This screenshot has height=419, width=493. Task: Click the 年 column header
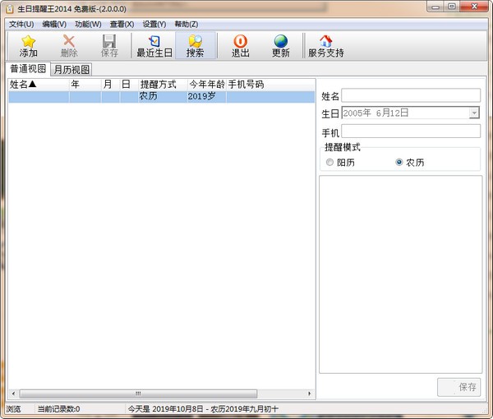coord(85,85)
